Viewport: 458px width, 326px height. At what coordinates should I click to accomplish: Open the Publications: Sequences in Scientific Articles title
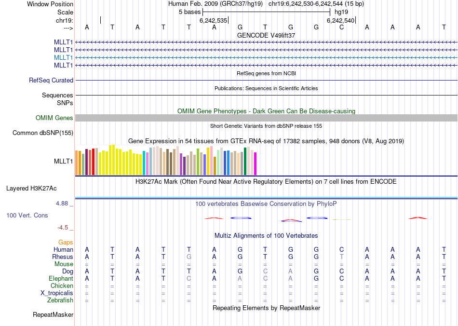tap(266, 88)
